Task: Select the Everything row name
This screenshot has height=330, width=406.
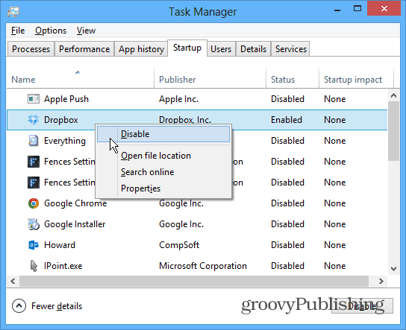Action: tap(65, 141)
